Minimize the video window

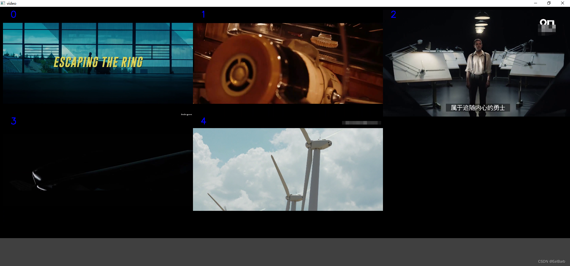click(536, 3)
